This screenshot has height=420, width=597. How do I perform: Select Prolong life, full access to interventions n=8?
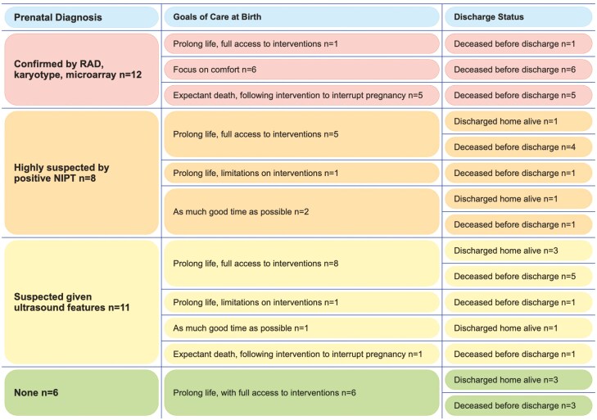pyautogui.click(x=301, y=264)
